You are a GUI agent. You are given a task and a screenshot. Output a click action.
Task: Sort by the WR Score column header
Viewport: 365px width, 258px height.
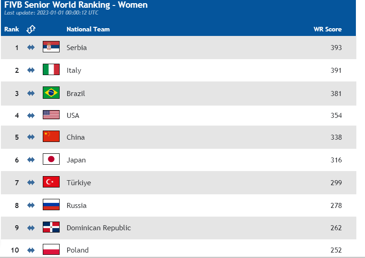327,29
